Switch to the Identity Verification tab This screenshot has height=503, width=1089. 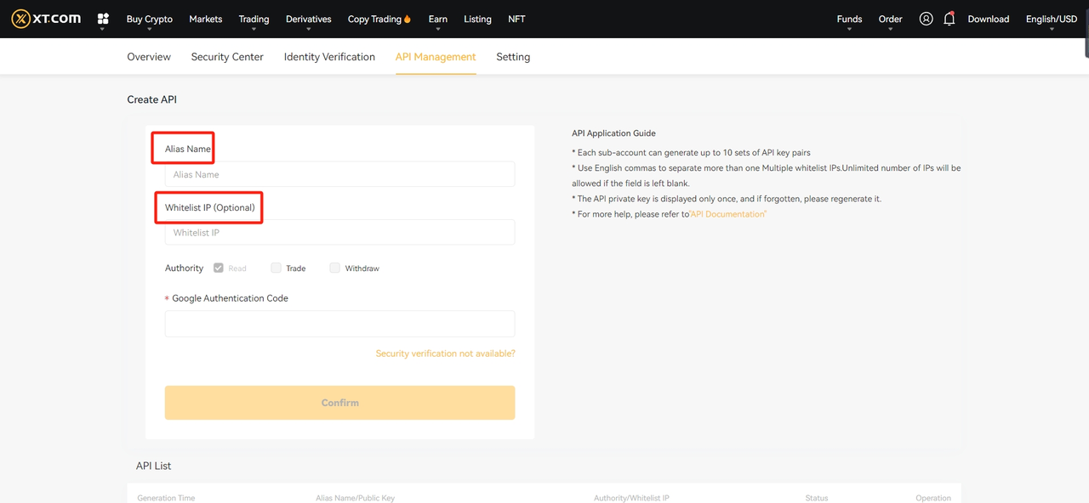click(329, 57)
